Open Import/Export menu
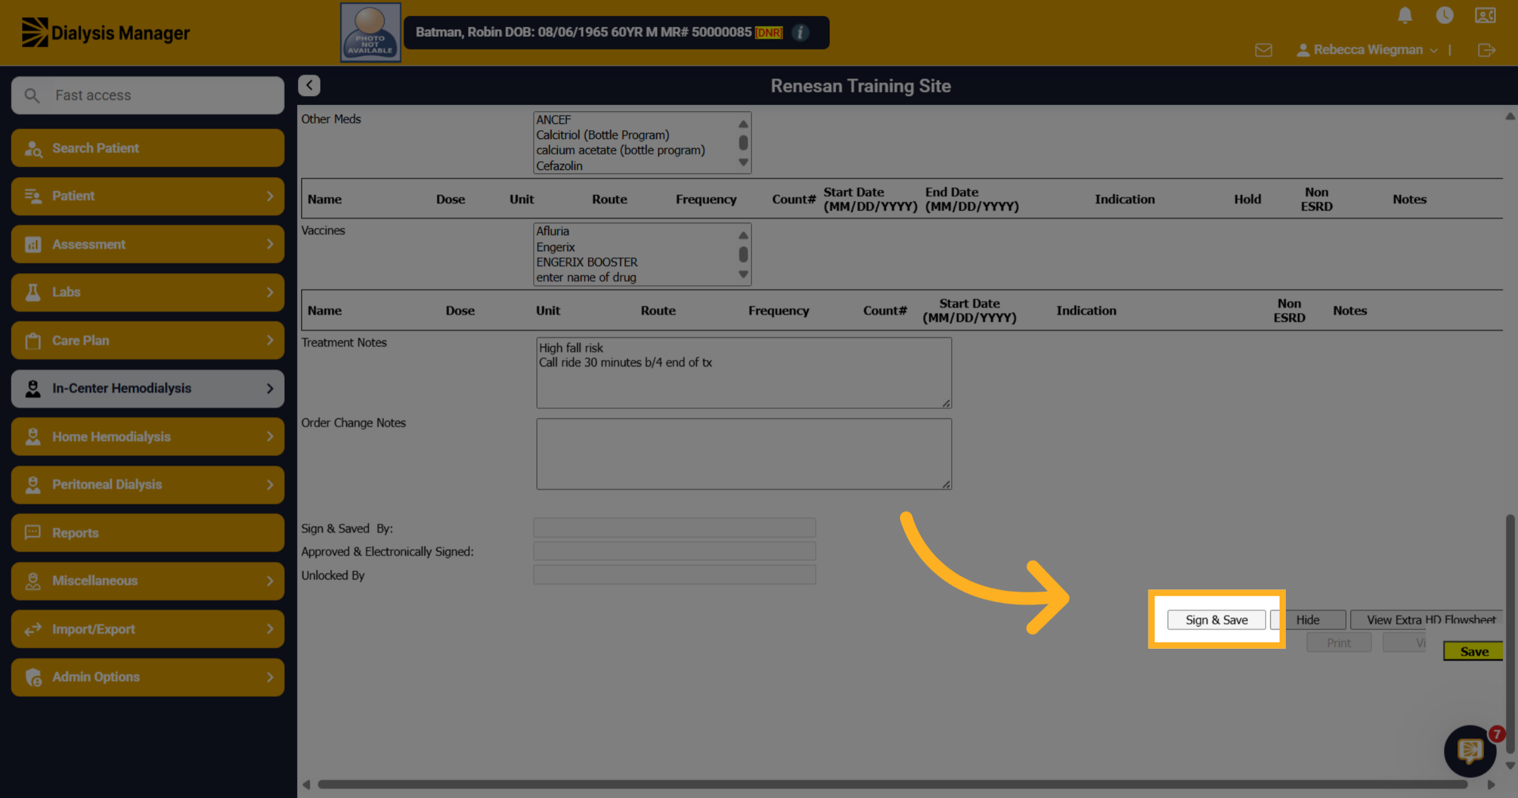The image size is (1518, 798). click(147, 629)
